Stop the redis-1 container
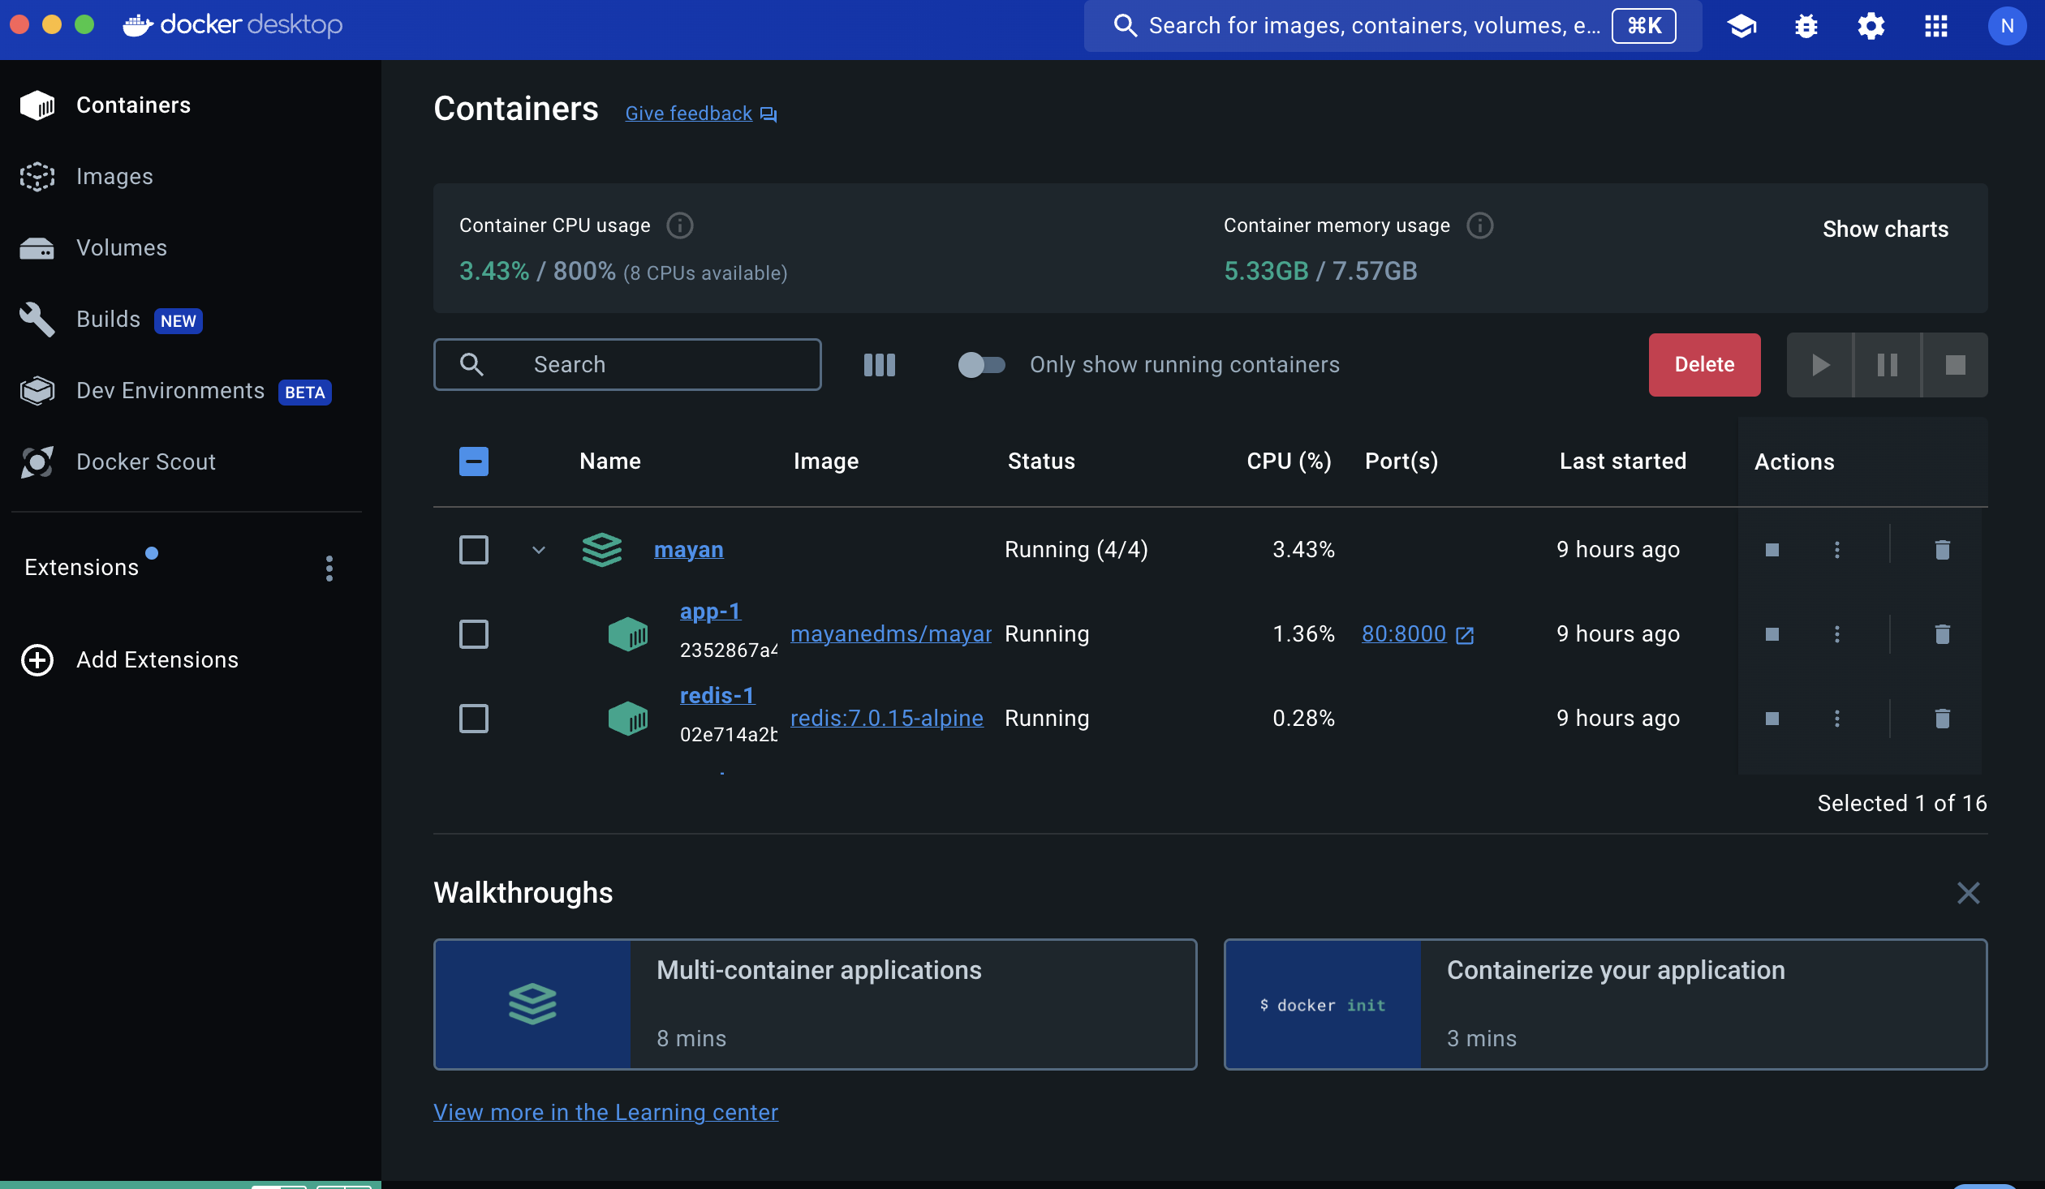The width and height of the screenshot is (2045, 1189). tap(1772, 719)
